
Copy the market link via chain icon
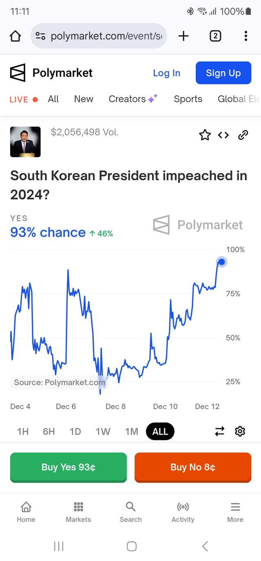(243, 135)
